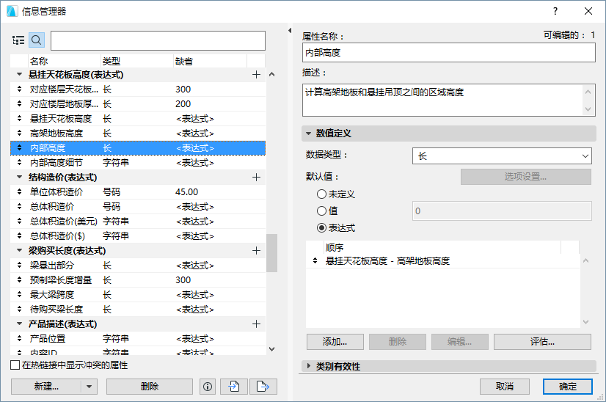Switch to tree view list icon
606x402 pixels.
point(18,40)
